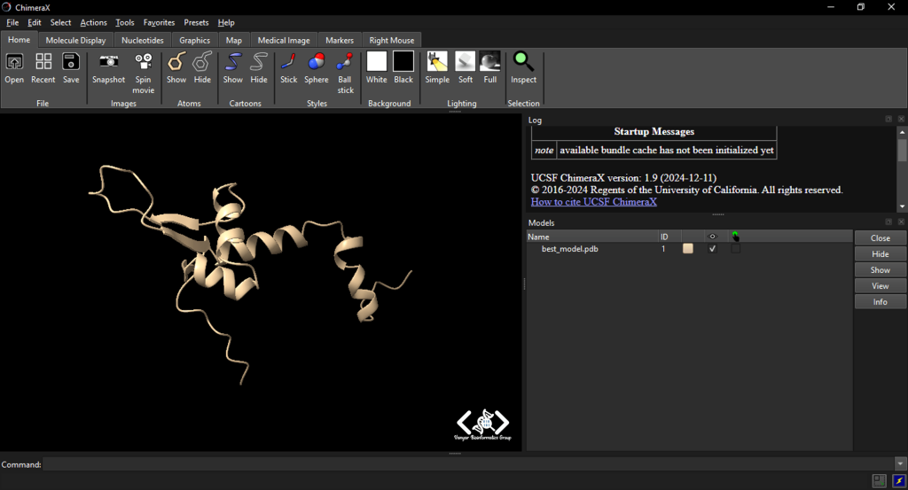Click the lightning bolt quick-access icon
The height and width of the screenshot is (490, 908).
(899, 480)
